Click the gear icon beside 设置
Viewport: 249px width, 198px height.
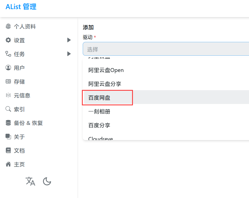[8, 40]
